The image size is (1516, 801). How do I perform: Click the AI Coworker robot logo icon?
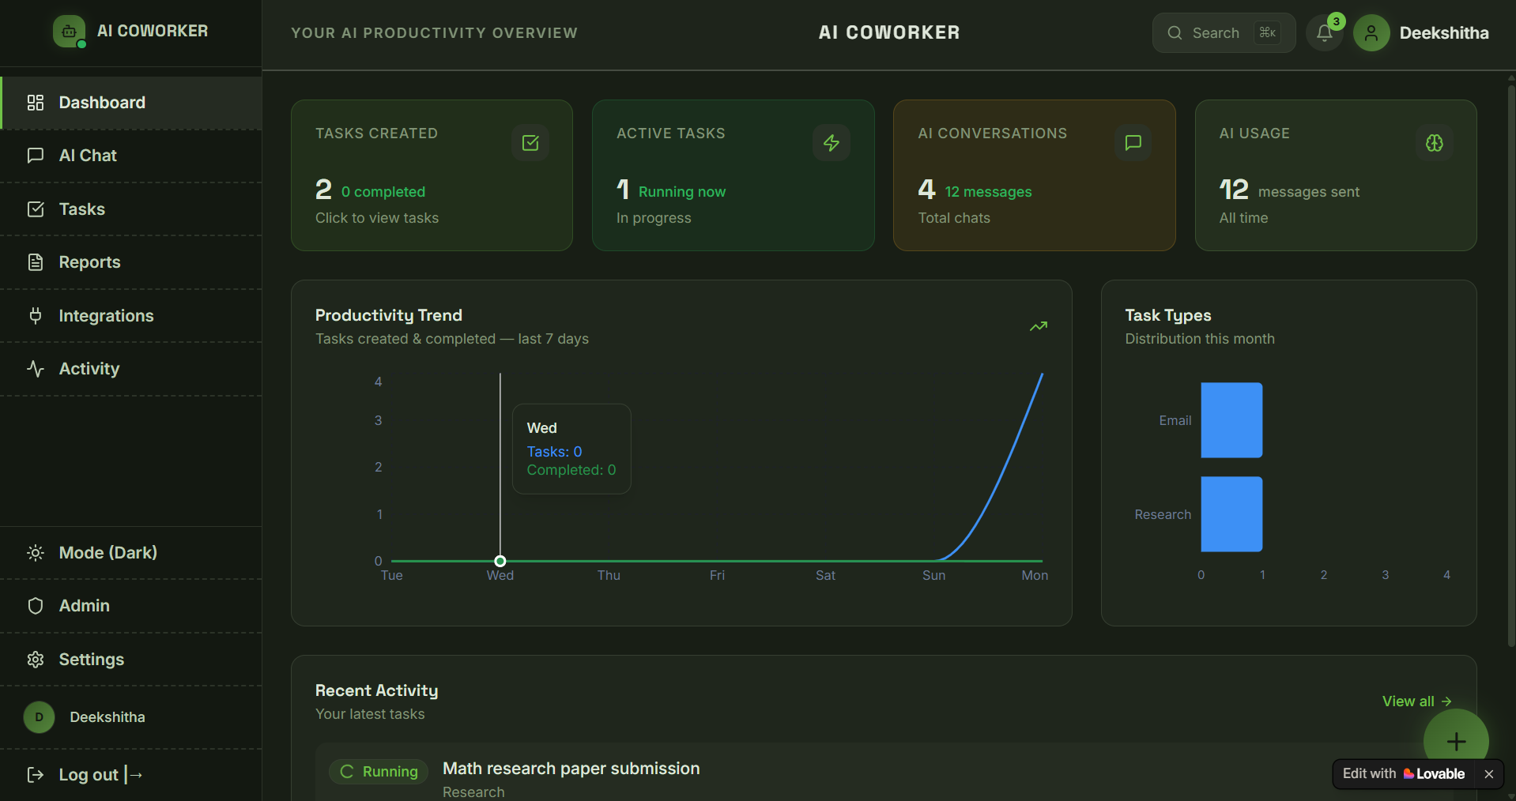tap(69, 32)
